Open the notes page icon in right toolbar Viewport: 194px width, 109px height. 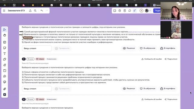point(125,11)
